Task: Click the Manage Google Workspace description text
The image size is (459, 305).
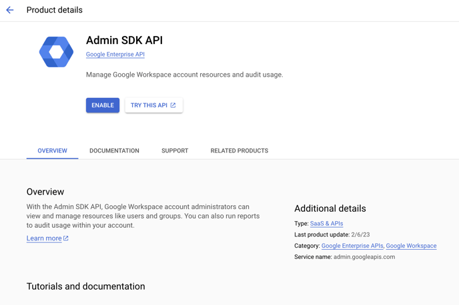Action: pyautogui.click(x=184, y=75)
